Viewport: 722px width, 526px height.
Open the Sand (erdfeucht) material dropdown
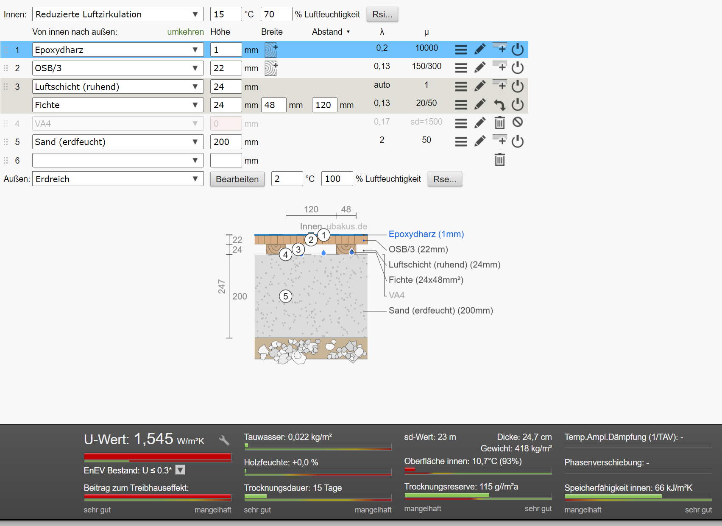[x=118, y=142]
